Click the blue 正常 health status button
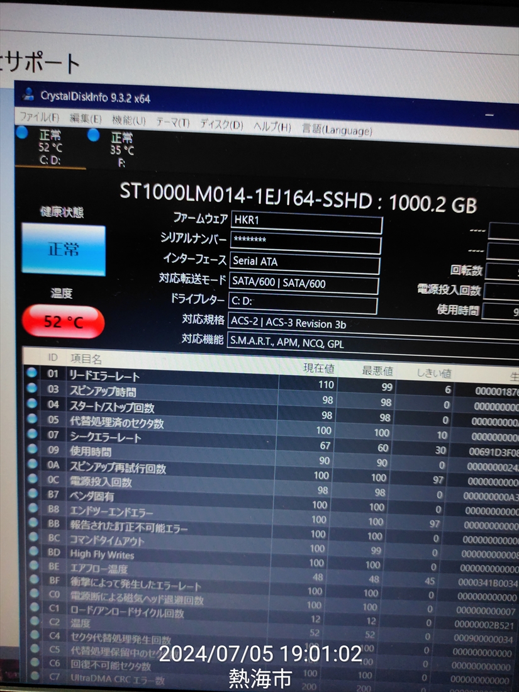 (64, 250)
